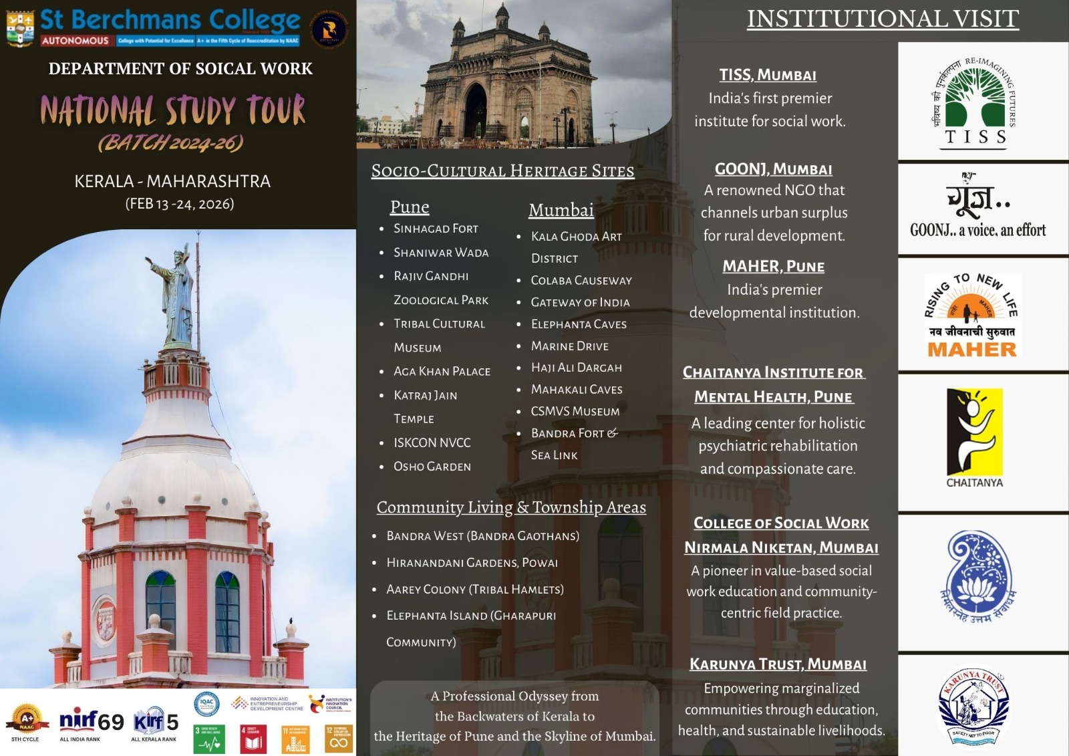Select 'Sinhagad Fort' in the Pune list
Screen dimensions: 1069x756
(436, 229)
